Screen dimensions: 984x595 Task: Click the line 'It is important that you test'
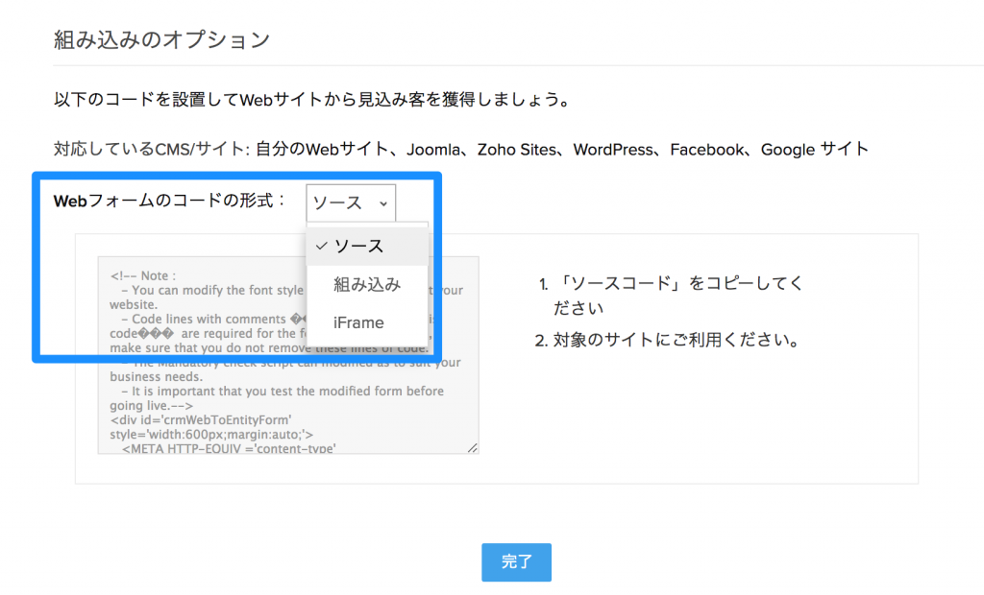pos(283,391)
